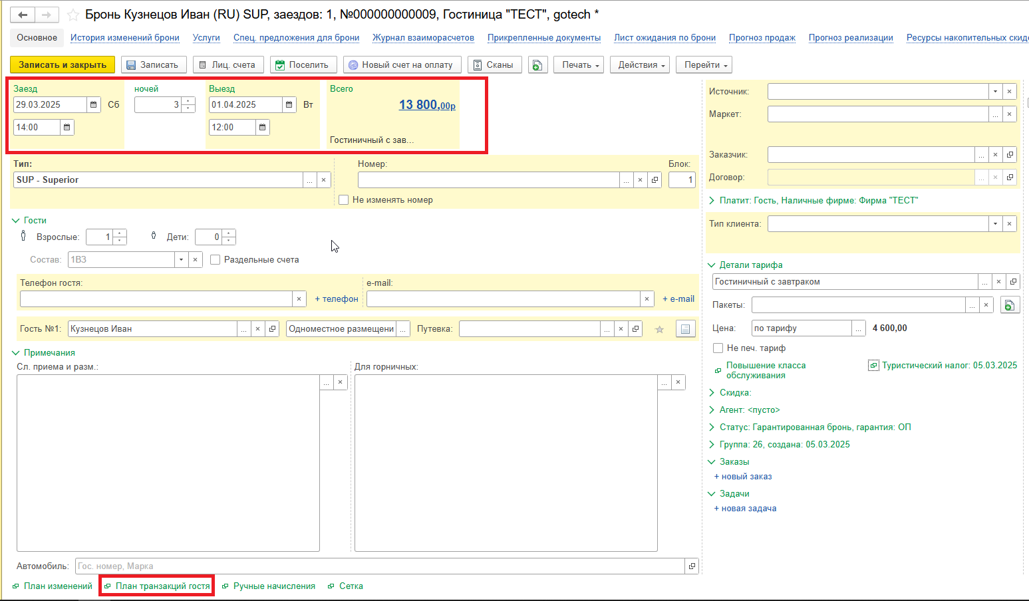The width and height of the screenshot is (1029, 601).
Task: Open check-in time 14:00 picker icon
Action: click(x=67, y=127)
